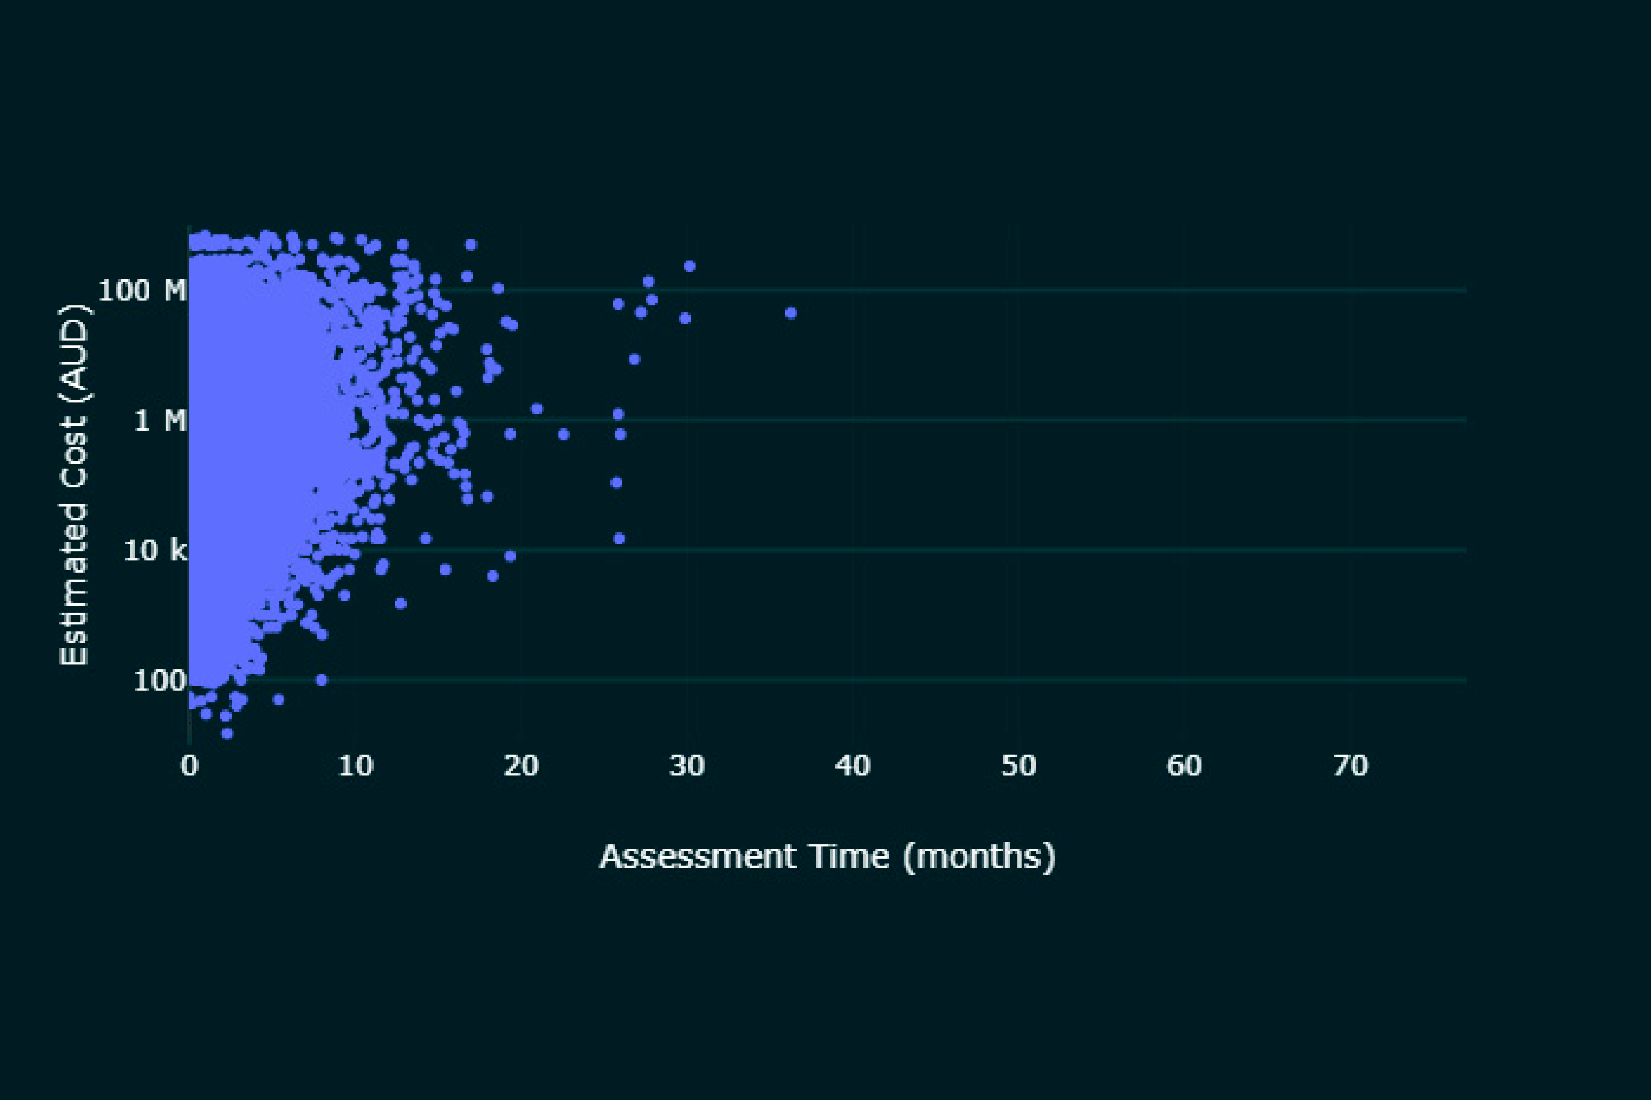Click the 'Estimated Cost (AUD)' y-axis title
Viewport: 1651px width, 1100px height.
tap(74, 485)
